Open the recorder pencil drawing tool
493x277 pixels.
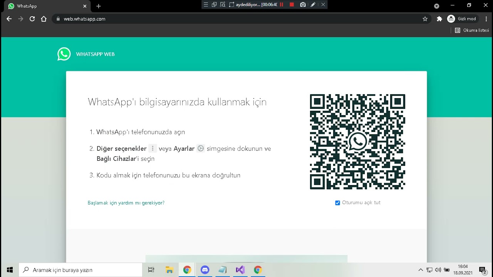click(x=313, y=5)
